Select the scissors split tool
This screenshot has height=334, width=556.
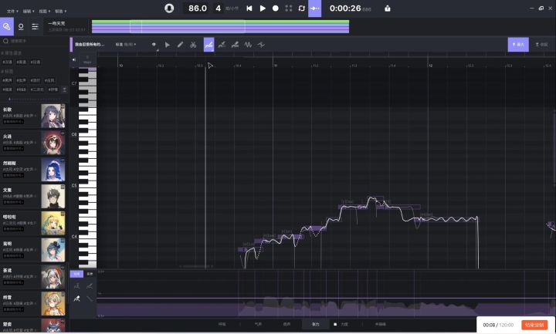point(193,45)
